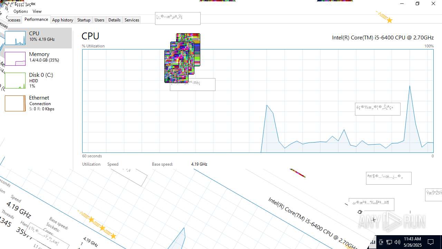Maximize or restore the Task Manager window
Screen dimensions: 442x249
point(417,4)
